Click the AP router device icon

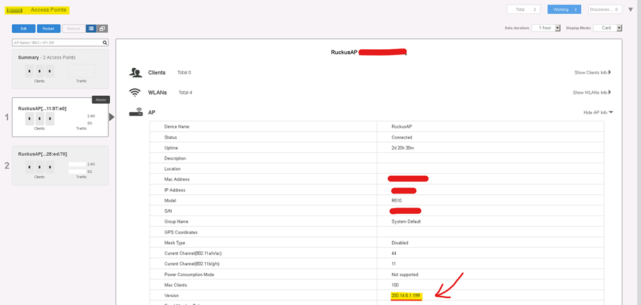tap(135, 112)
